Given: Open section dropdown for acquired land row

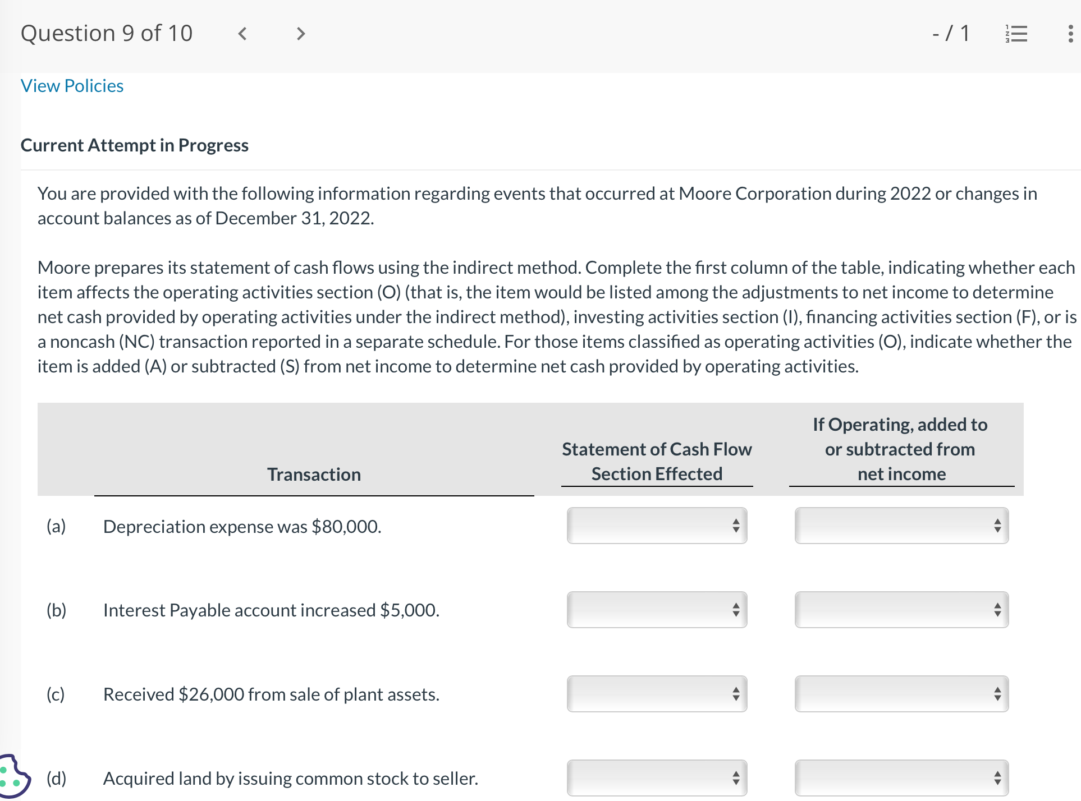Looking at the screenshot, I should (657, 778).
